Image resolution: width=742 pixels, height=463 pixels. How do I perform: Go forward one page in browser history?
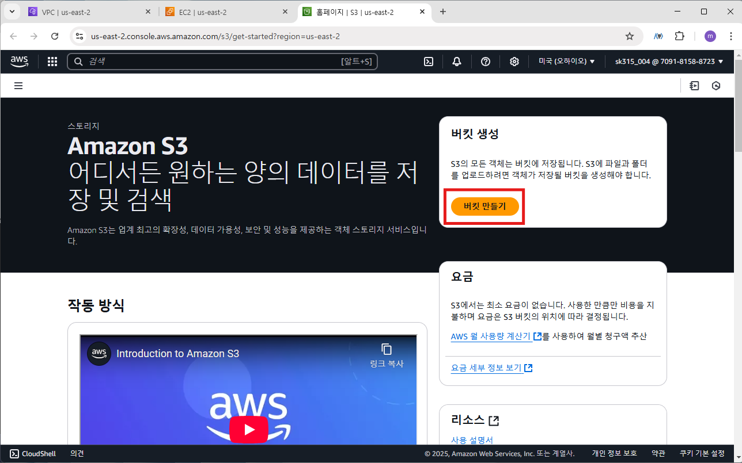click(34, 36)
